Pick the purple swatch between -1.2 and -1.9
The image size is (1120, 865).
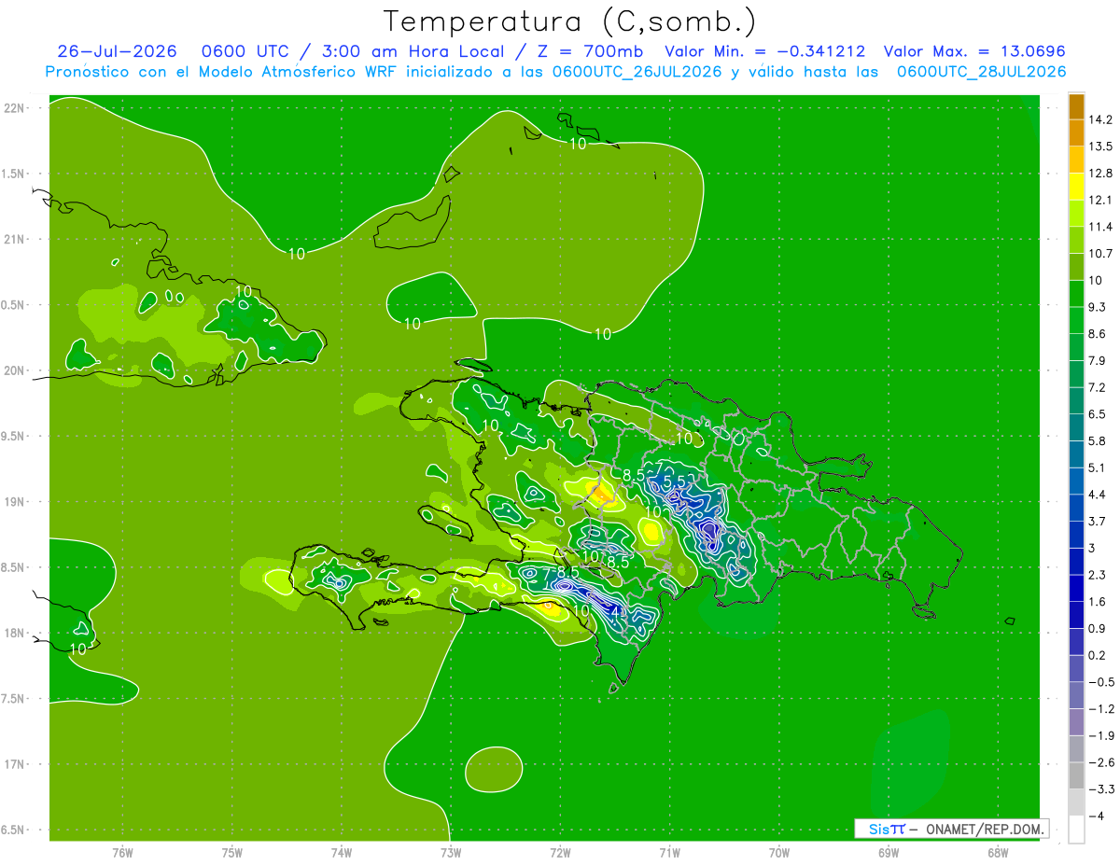(x=1076, y=722)
